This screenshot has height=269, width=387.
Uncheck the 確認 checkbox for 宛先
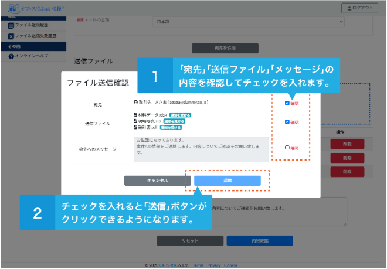tap(287, 103)
